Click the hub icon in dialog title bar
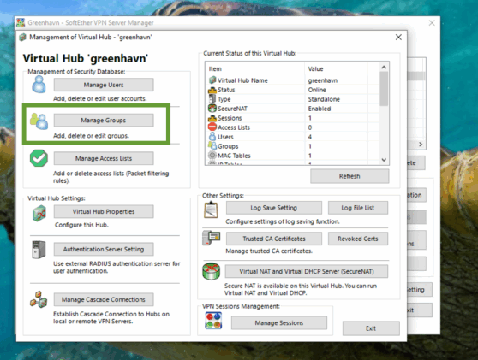 coord(22,38)
